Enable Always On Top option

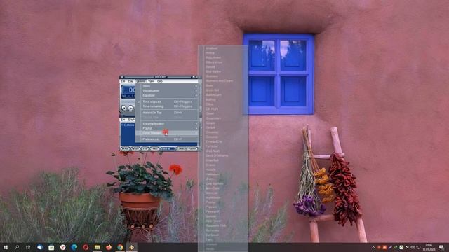167,113
